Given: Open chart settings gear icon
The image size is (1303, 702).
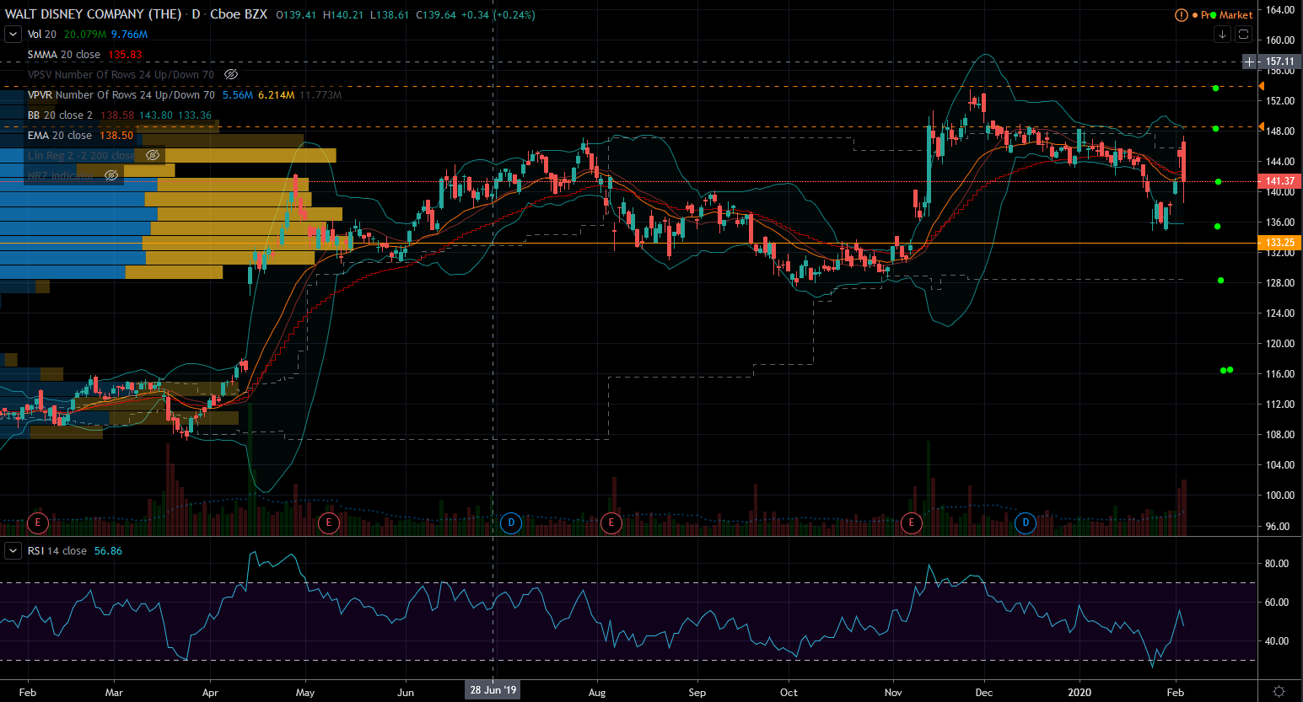Looking at the screenshot, I should (1279, 692).
